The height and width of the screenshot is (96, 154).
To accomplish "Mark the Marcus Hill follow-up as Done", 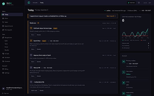I will [33, 76].
